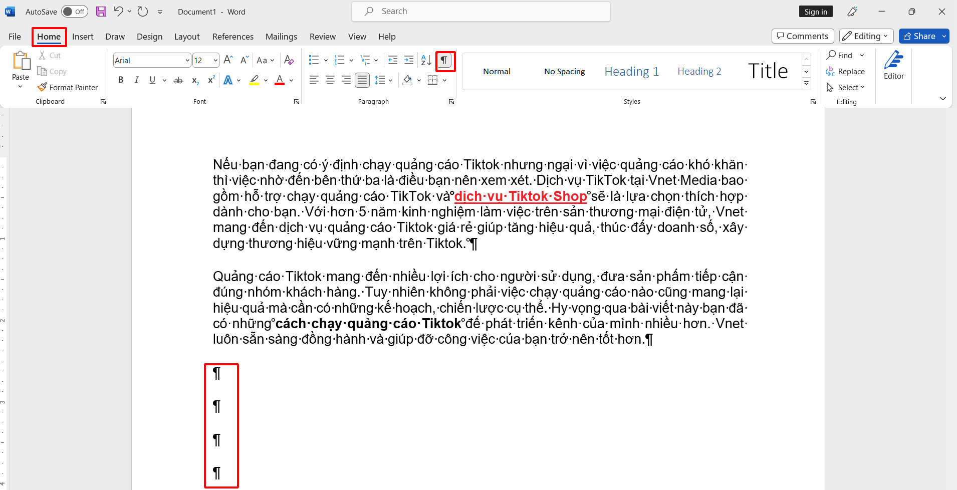Switch to the Draw tab
Viewport: 957px width, 490px height.
pos(115,37)
